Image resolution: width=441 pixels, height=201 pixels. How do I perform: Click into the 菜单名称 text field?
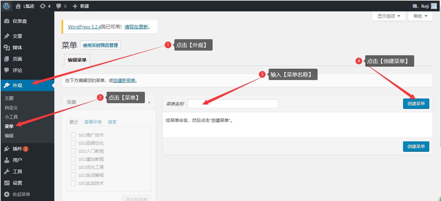[232, 104]
